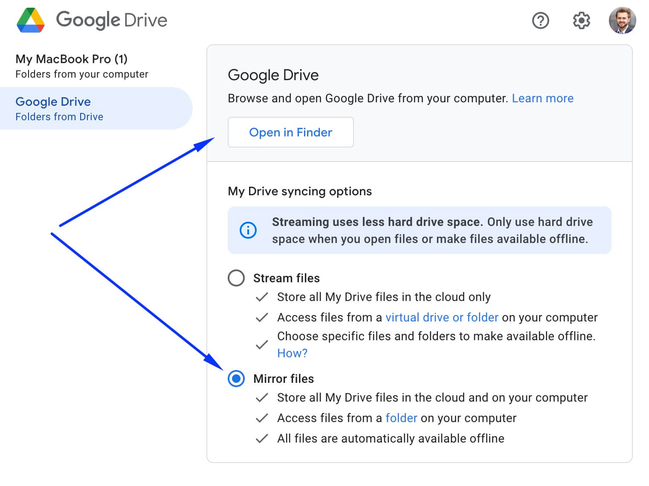The image size is (649, 486).
Task: Click 'All files are automatically available offline' text
Action: tap(391, 439)
